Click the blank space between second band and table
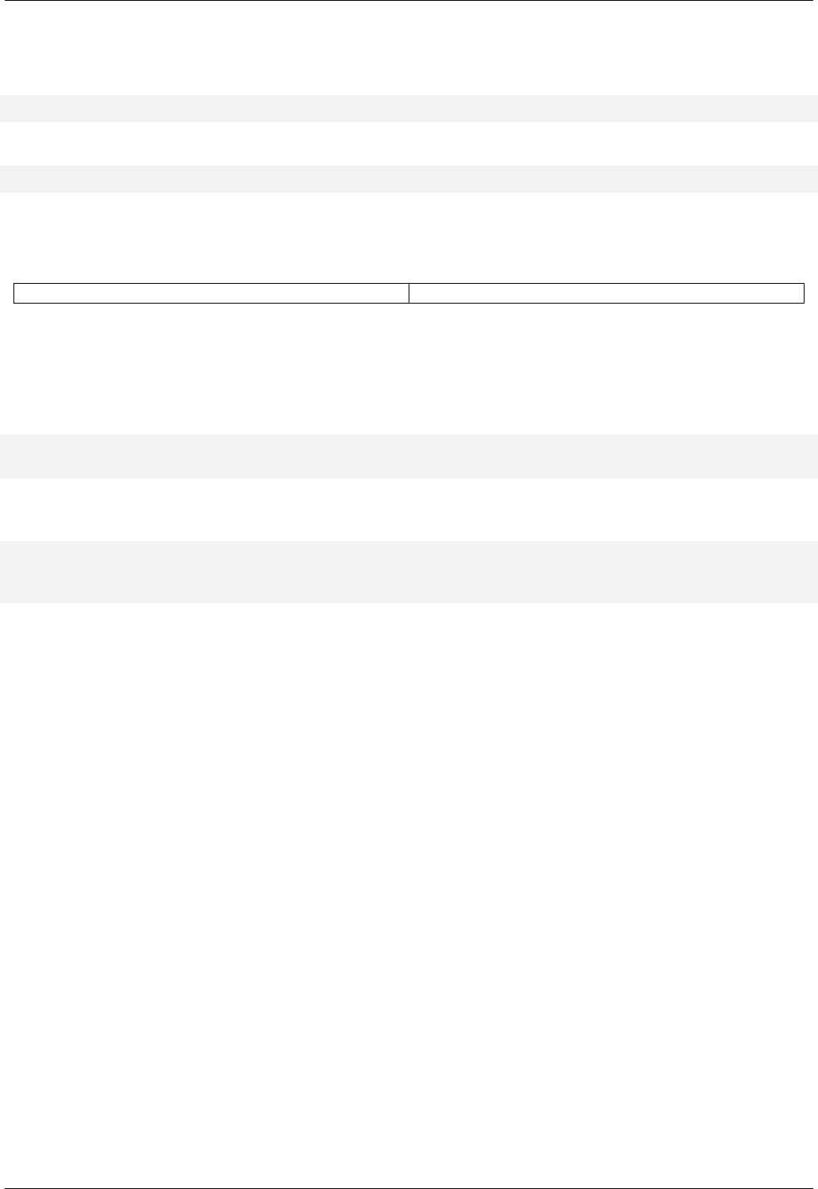Image resolution: width=818 pixels, height=1189 pixels. click(x=409, y=238)
